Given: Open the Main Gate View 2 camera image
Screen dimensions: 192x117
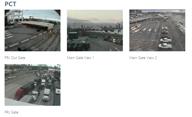Looking at the screenshot, I should (157, 30).
